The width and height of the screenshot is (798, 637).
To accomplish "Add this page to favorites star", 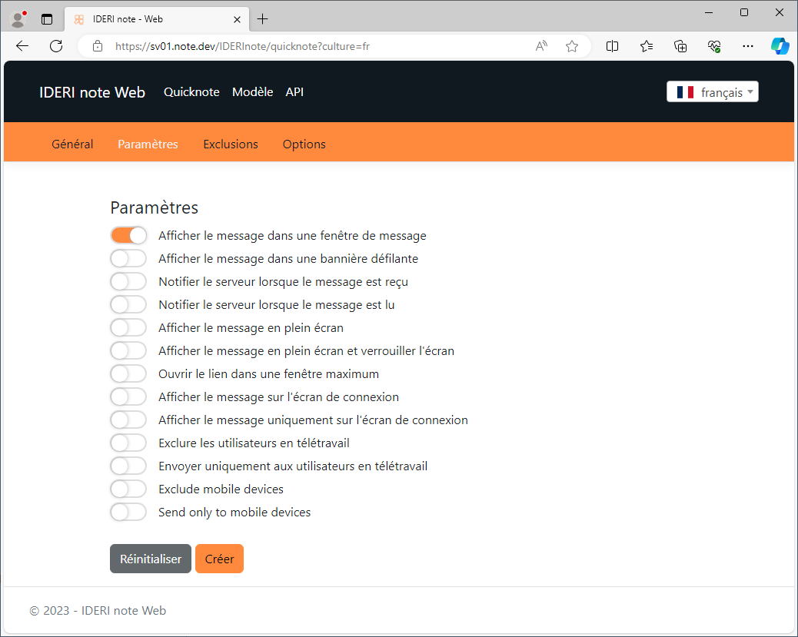I will pyautogui.click(x=572, y=46).
